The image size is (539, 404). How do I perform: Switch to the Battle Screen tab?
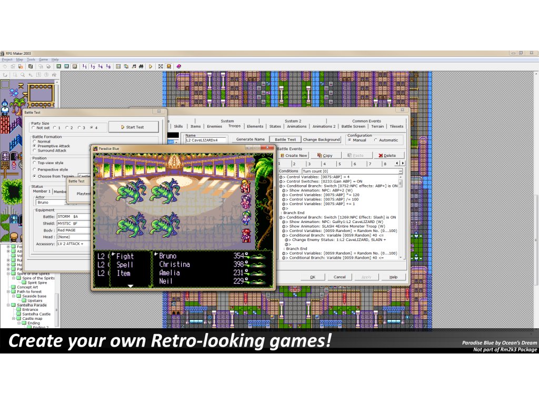[353, 126]
